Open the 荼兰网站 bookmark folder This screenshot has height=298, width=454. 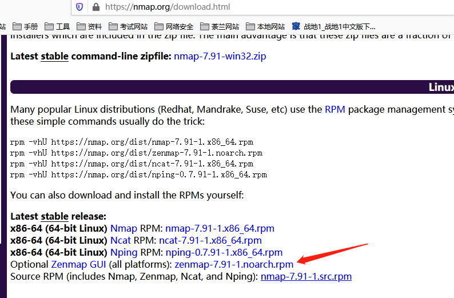click(x=220, y=27)
